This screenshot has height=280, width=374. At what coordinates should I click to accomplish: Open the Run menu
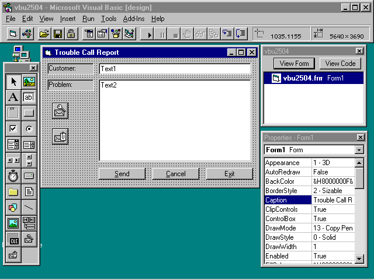point(88,19)
